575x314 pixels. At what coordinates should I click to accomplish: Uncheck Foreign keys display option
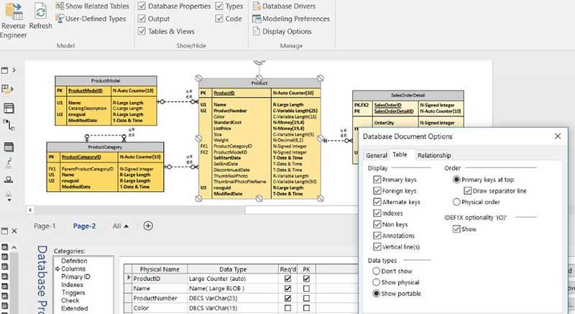pyautogui.click(x=377, y=191)
